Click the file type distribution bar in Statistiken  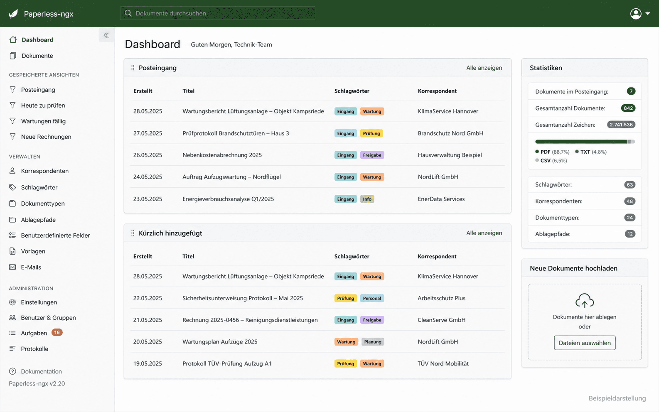pos(585,142)
